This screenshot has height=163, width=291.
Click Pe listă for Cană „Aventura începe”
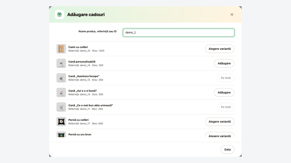point(226,78)
